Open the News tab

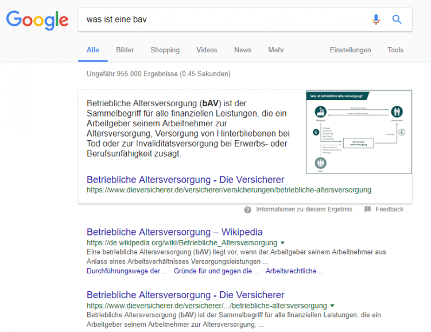pos(243,50)
